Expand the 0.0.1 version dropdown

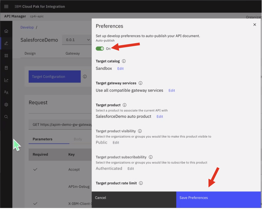click(78, 40)
